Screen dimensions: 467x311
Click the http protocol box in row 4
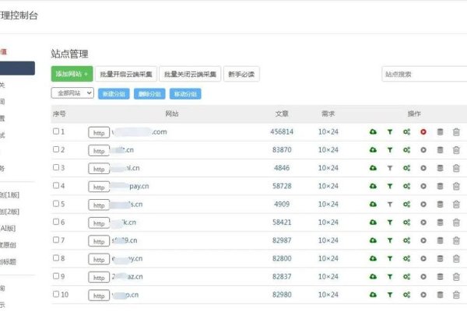click(x=99, y=187)
